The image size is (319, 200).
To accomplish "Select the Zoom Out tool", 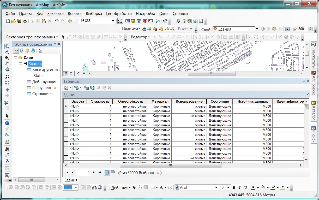I will point(7,52).
